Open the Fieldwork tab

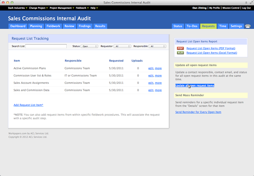pos(54,26)
